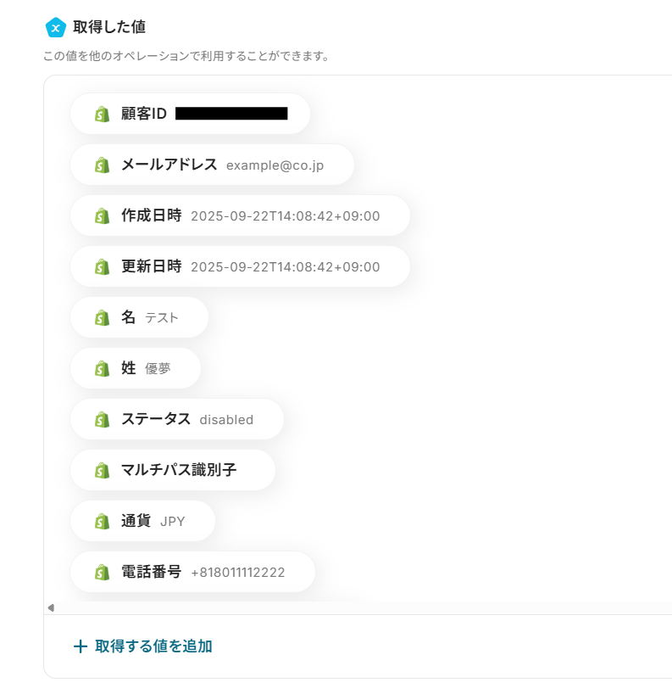Click the Shopify icon beside 顧客ID
The width and height of the screenshot is (672, 688).
[103, 114]
